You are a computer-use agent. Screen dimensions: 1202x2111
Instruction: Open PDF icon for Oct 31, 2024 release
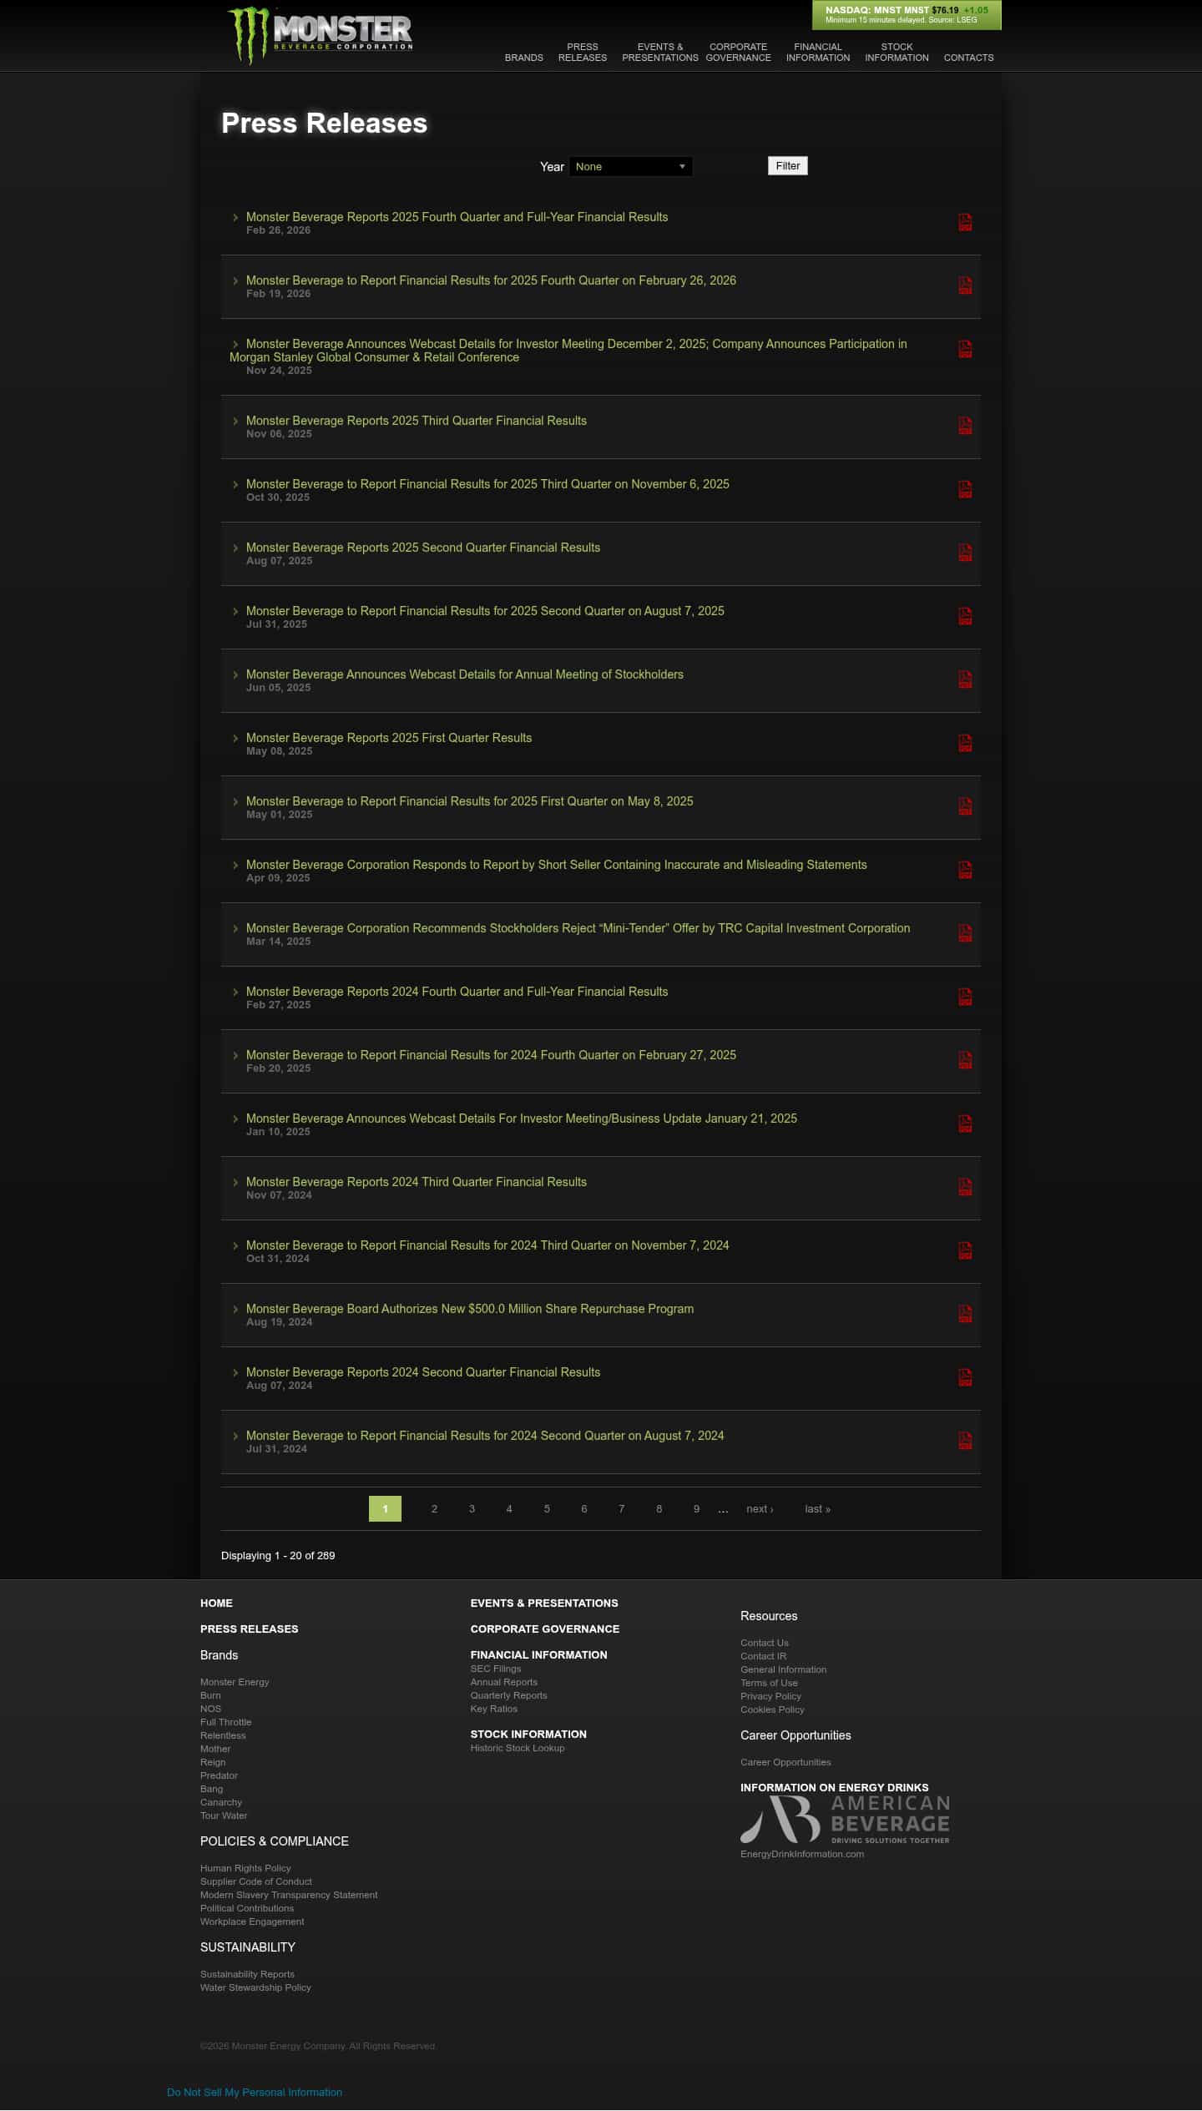(x=965, y=1250)
